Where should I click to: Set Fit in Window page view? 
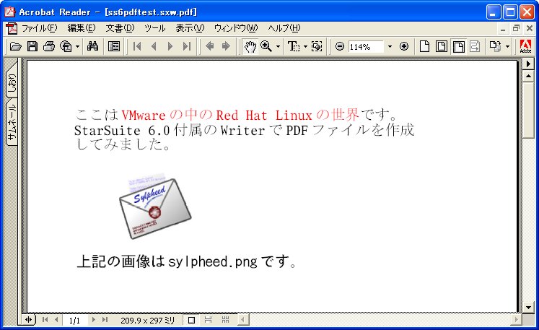pos(442,46)
